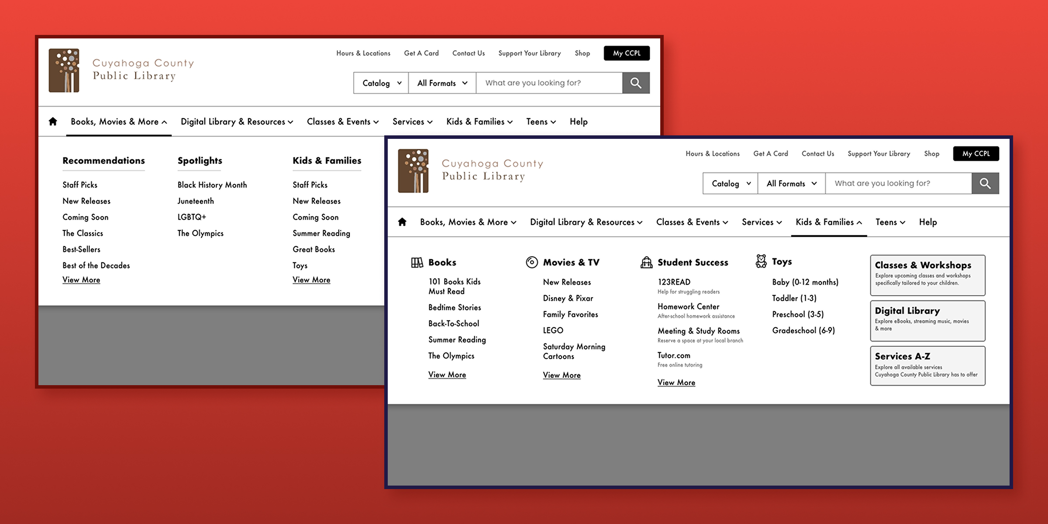The image size is (1048, 524).
Task: Expand the Teens menu in the front window
Action: click(890, 222)
